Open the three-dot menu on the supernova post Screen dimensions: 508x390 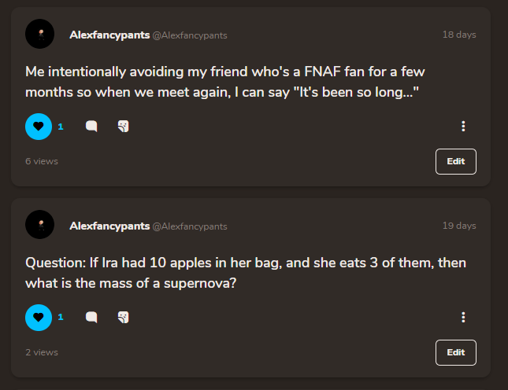[463, 317]
